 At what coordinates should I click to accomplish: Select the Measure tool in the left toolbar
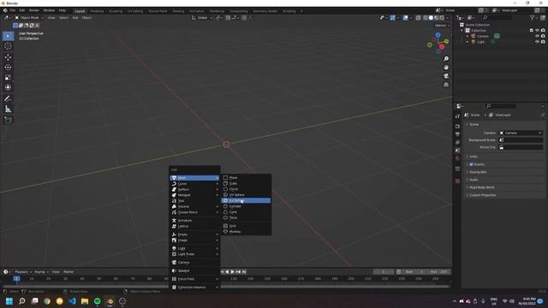(8, 109)
